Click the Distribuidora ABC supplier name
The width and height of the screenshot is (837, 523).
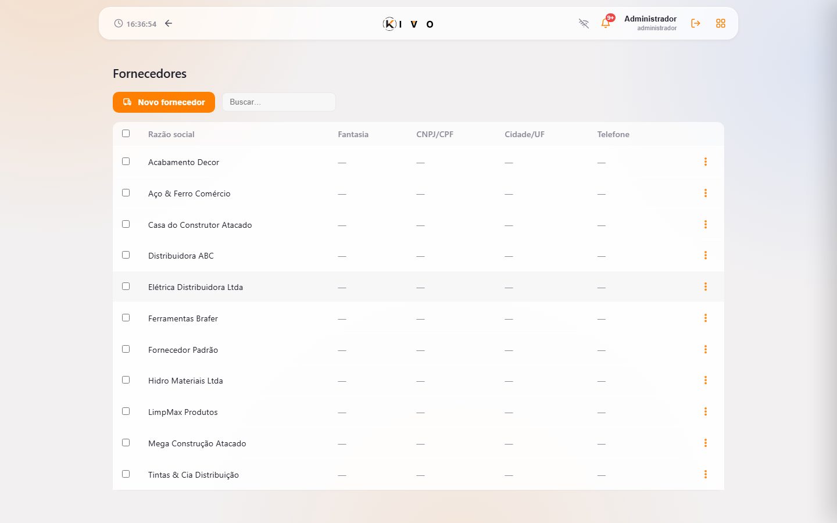point(181,256)
